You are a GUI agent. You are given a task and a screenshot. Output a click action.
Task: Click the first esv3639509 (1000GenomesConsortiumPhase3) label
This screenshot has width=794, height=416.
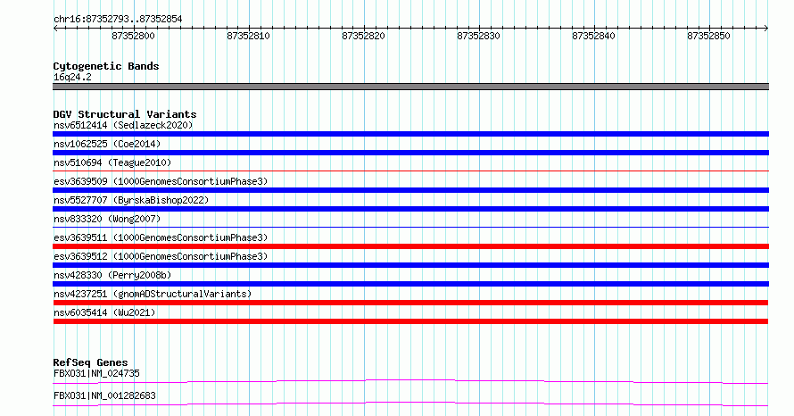(x=161, y=181)
